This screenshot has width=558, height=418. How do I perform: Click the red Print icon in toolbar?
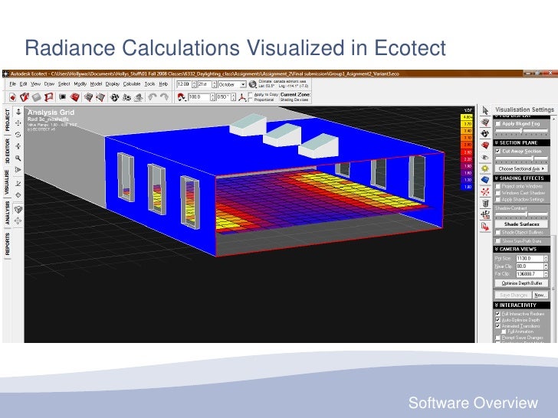(49, 97)
